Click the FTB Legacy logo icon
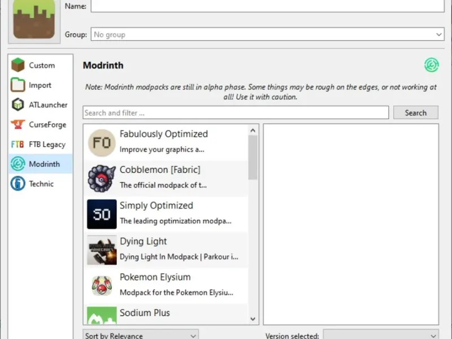This screenshot has height=339, width=452. point(18,144)
